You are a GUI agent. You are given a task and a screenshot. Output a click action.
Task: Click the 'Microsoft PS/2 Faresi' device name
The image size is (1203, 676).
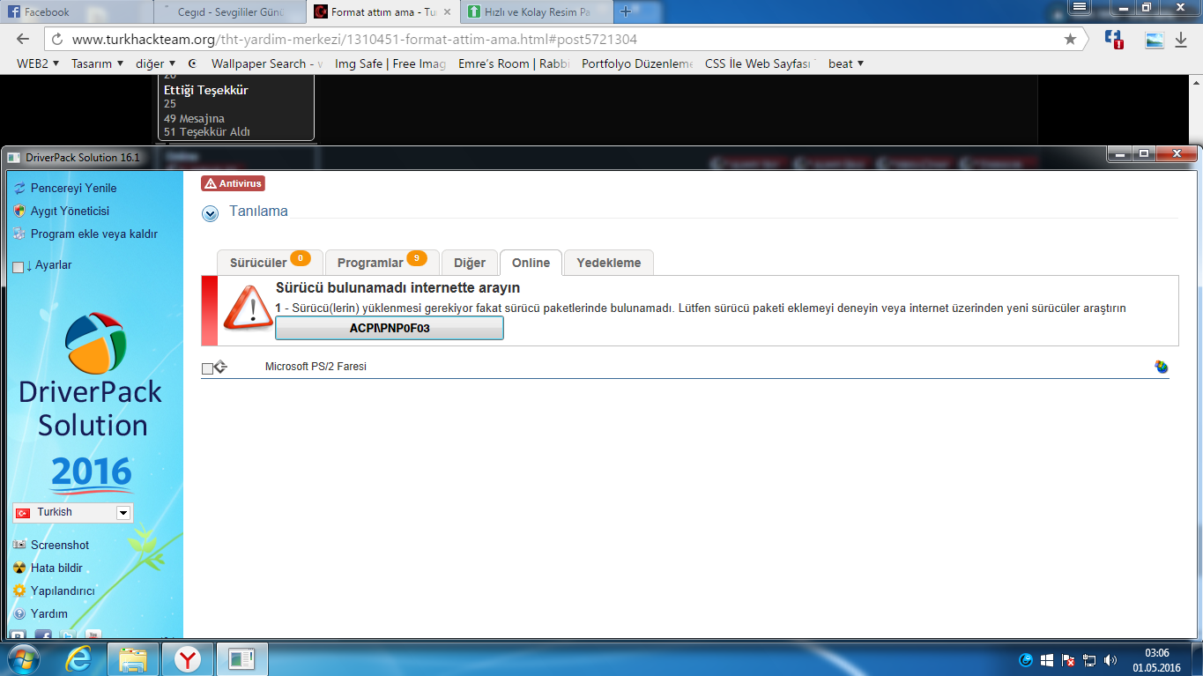[x=316, y=367]
